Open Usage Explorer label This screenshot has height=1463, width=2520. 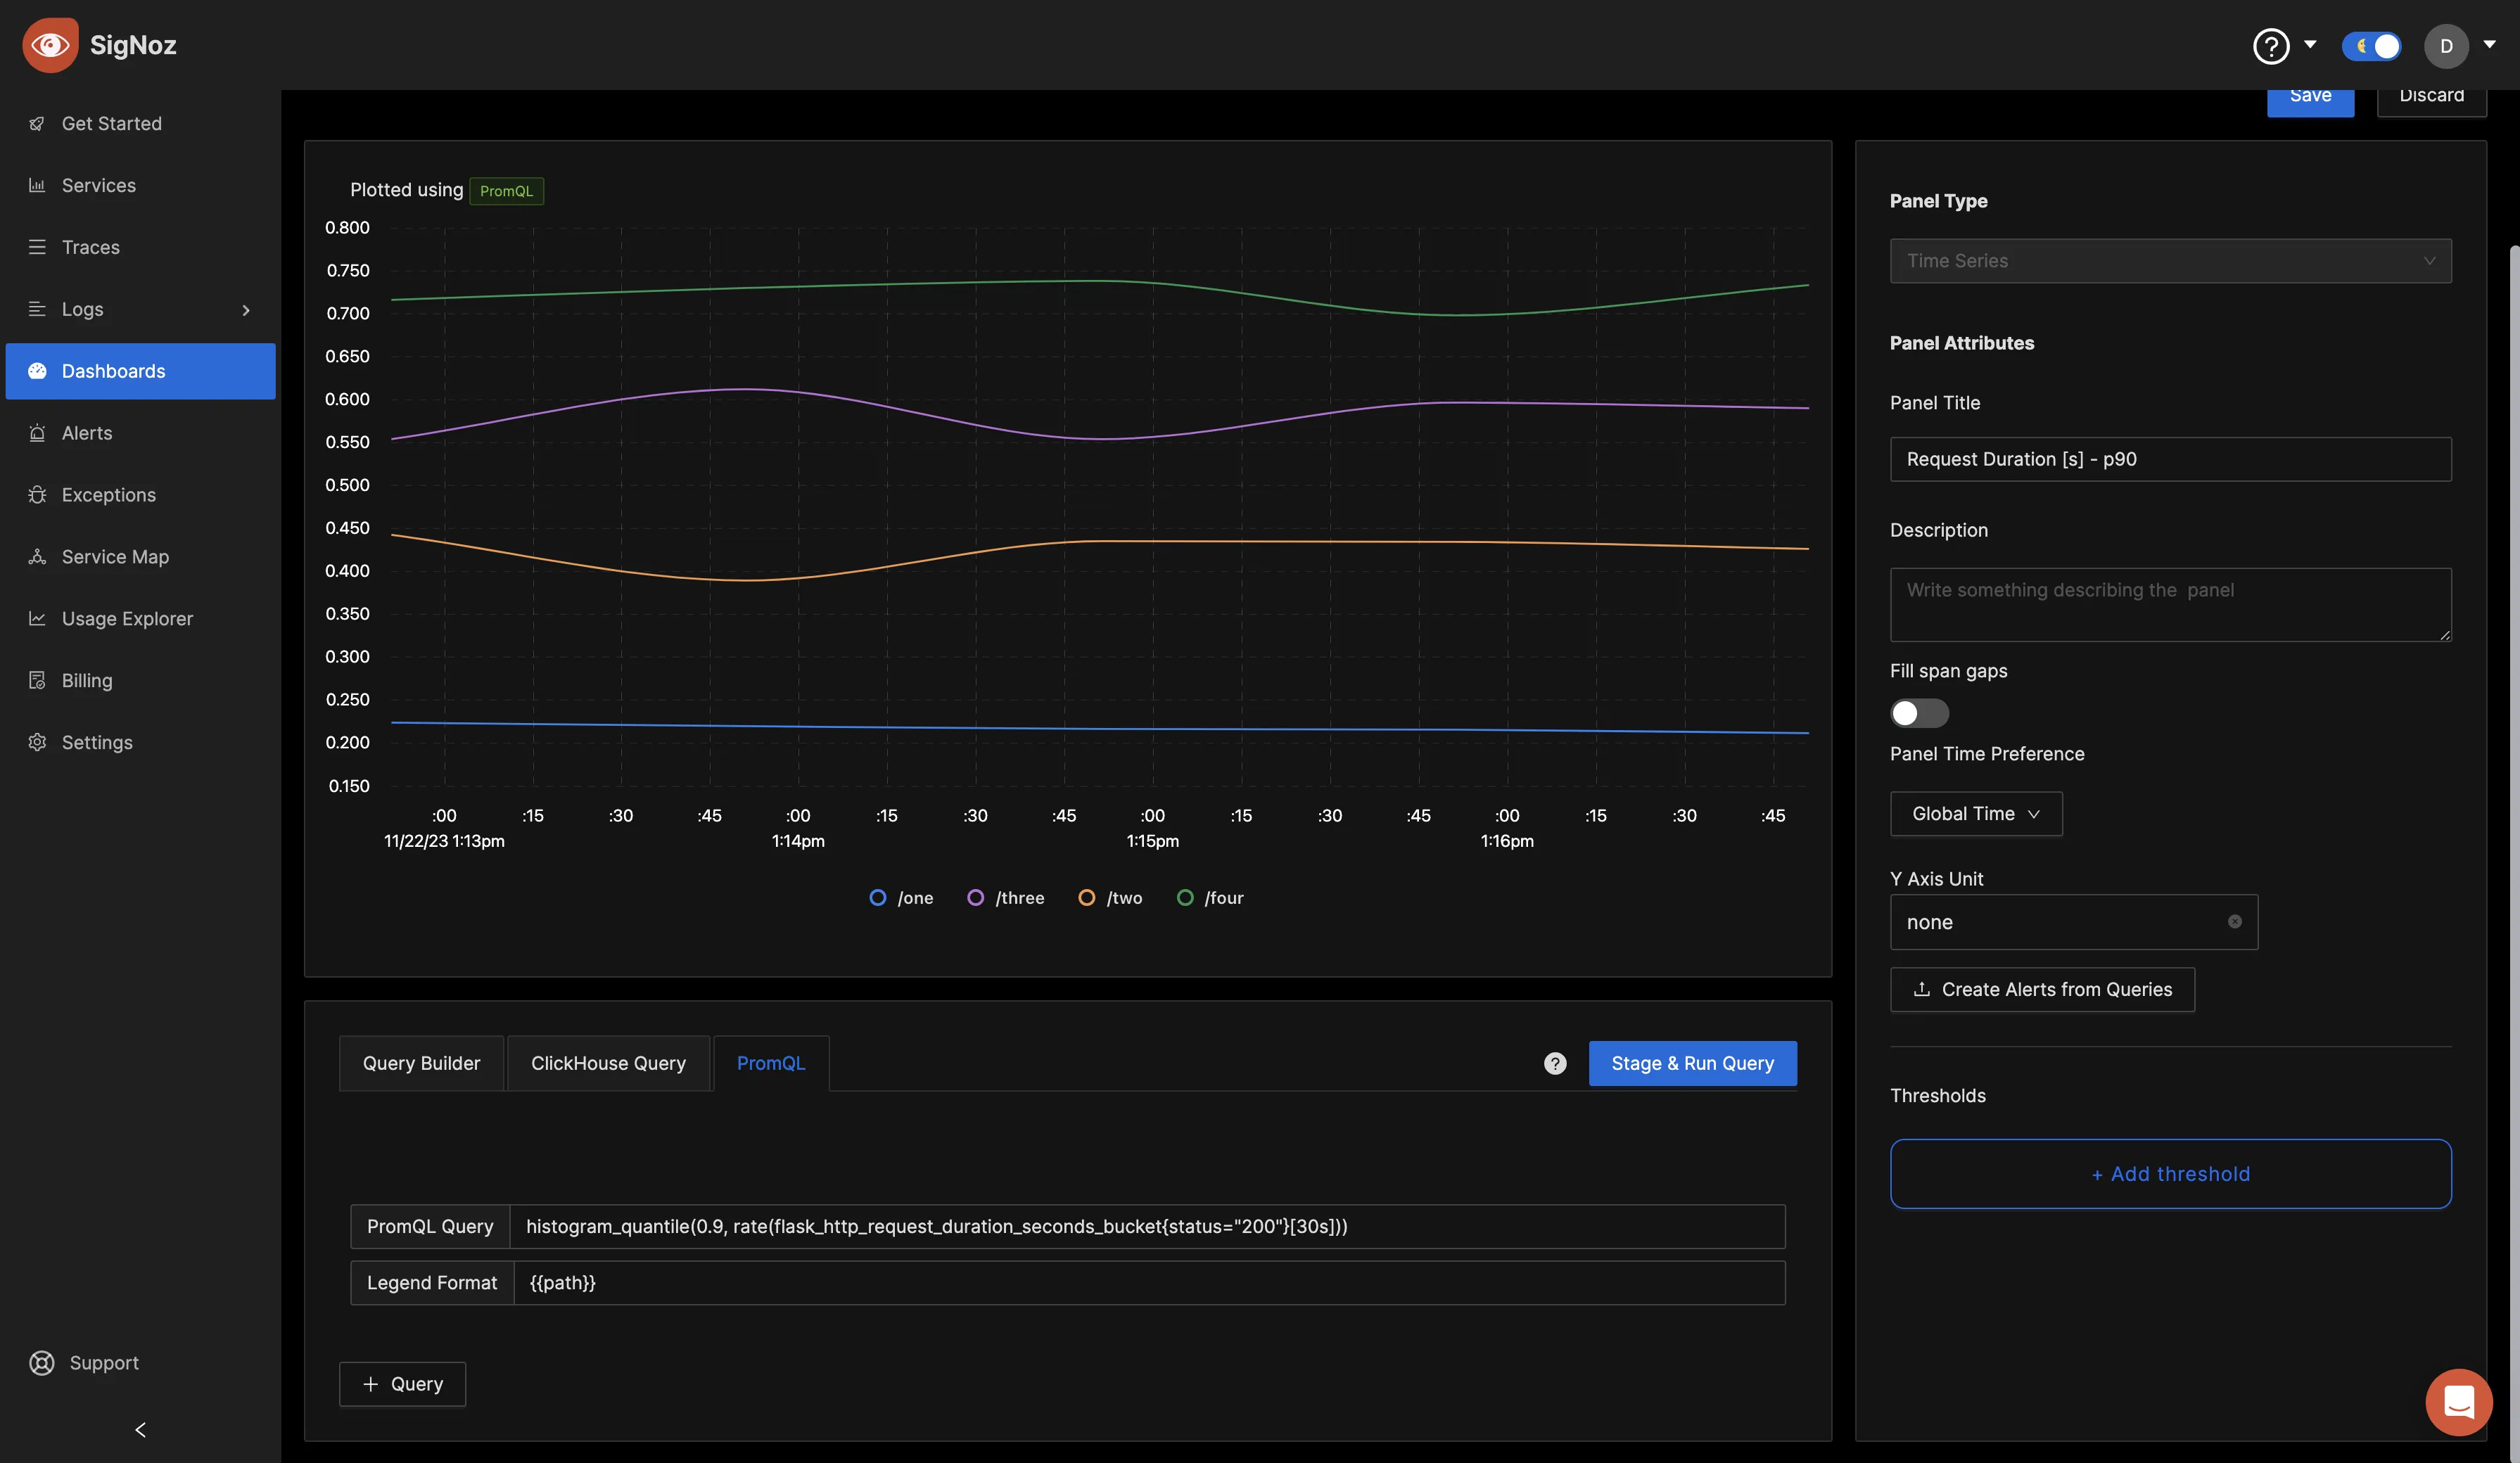tap(127, 619)
